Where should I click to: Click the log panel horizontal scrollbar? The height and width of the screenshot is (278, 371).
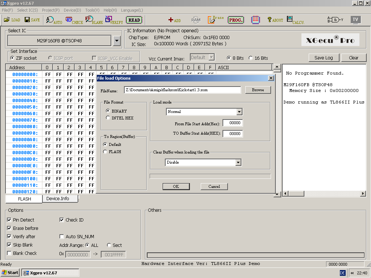coord(324,194)
